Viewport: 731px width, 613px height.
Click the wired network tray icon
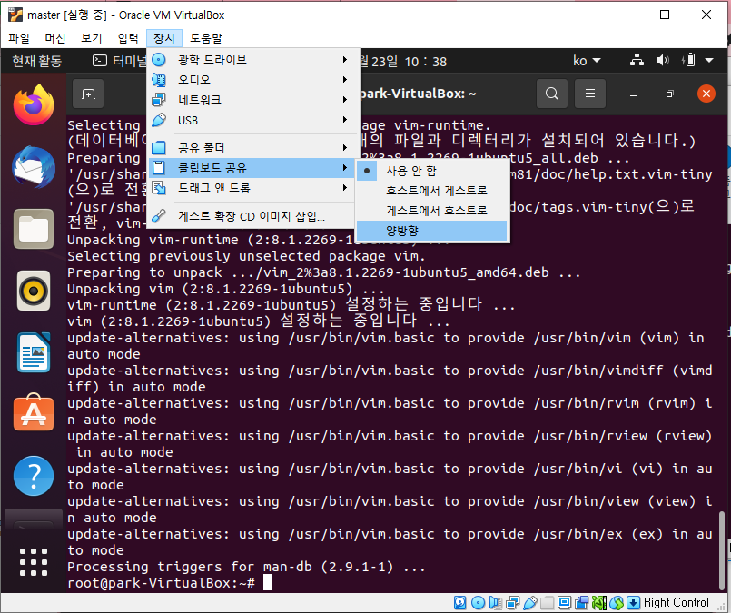point(637,60)
